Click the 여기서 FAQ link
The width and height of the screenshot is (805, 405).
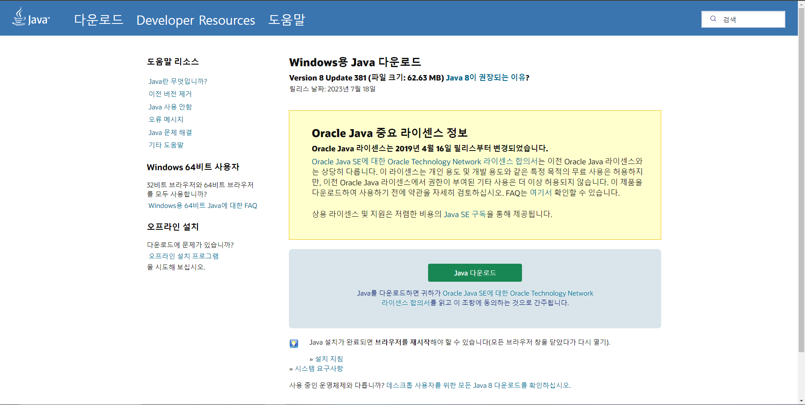click(x=541, y=193)
